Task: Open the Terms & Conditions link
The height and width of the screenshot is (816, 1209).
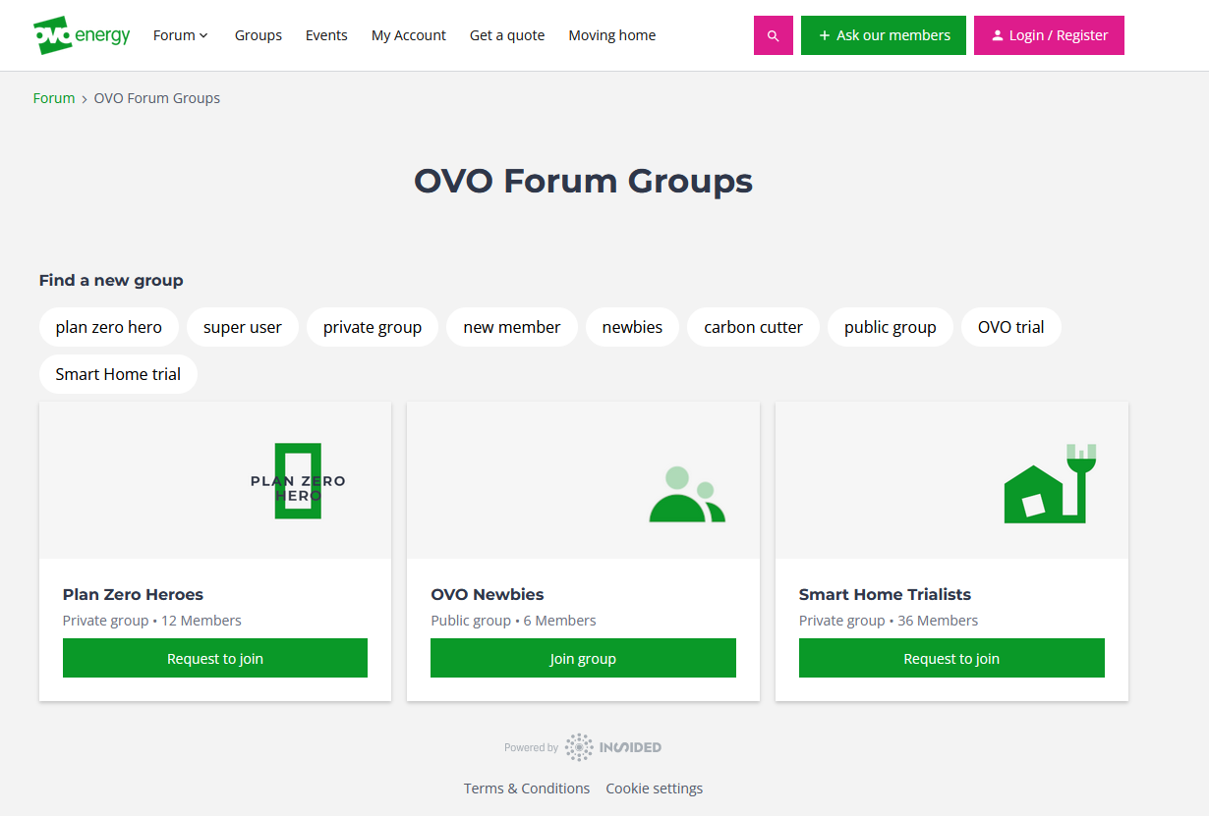Action: (527, 789)
